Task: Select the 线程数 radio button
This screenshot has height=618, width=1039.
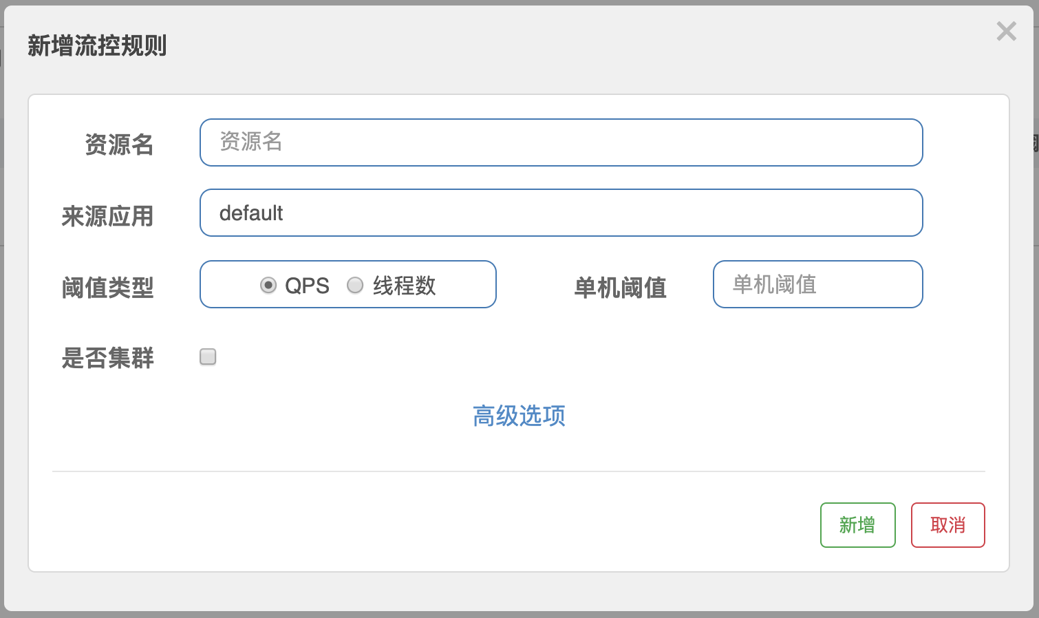Action: (x=355, y=285)
